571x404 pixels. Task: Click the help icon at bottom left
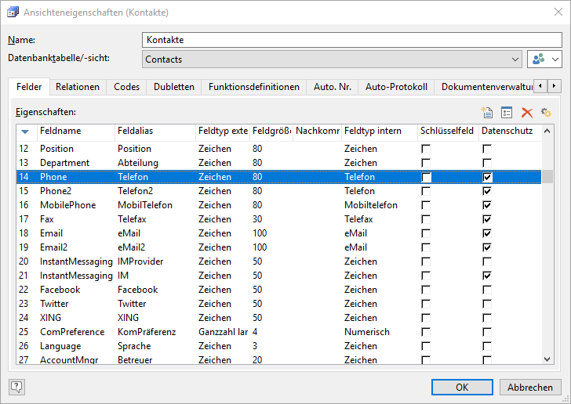(16, 386)
